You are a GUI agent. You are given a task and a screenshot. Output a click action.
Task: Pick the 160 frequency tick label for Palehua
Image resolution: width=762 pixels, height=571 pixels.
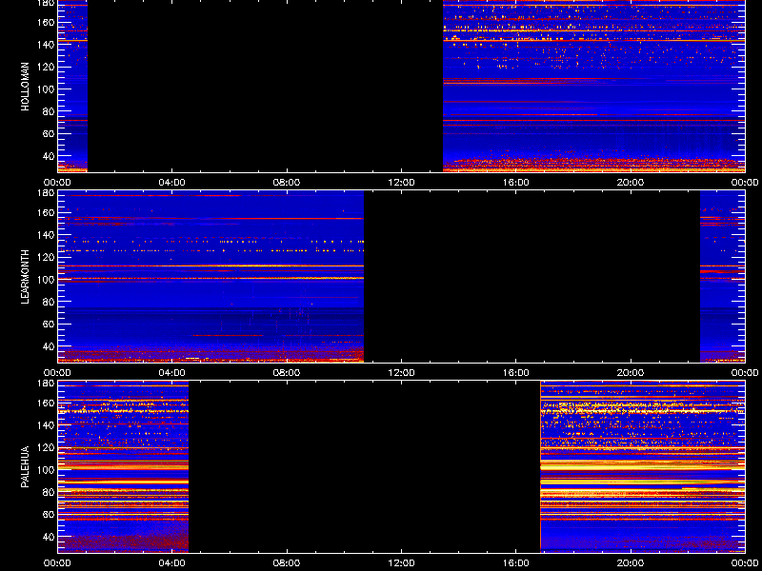click(47, 403)
